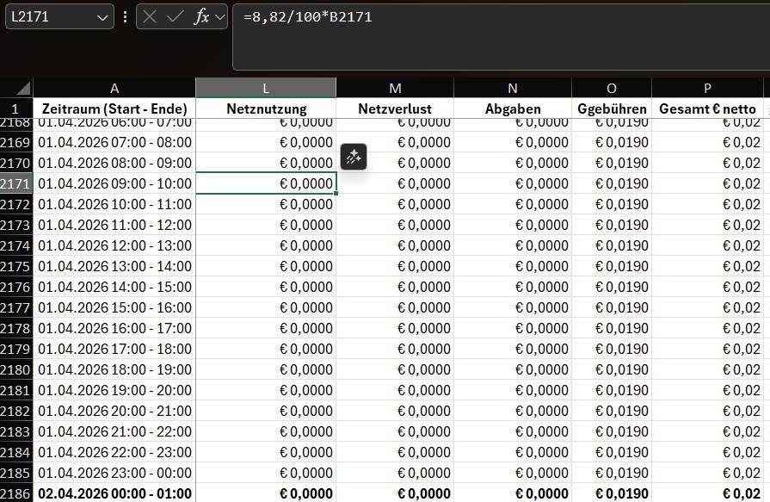Select row header 2186
770x502 pixels.
coord(16,493)
